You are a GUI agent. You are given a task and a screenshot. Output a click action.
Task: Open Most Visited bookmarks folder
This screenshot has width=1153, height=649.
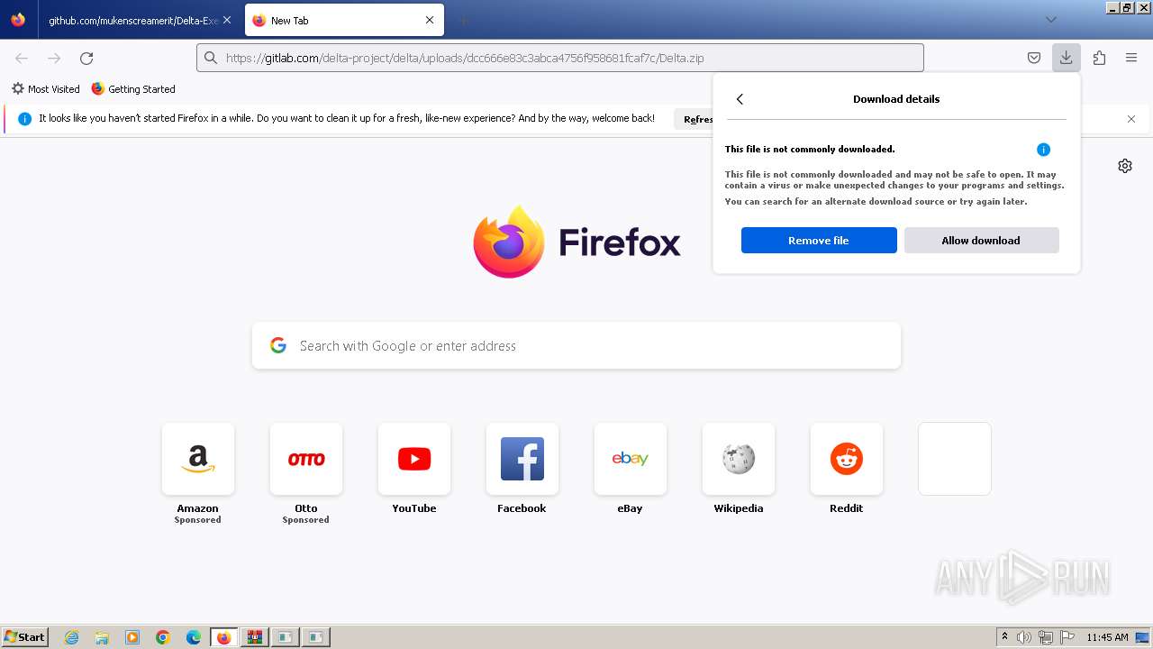pos(45,89)
